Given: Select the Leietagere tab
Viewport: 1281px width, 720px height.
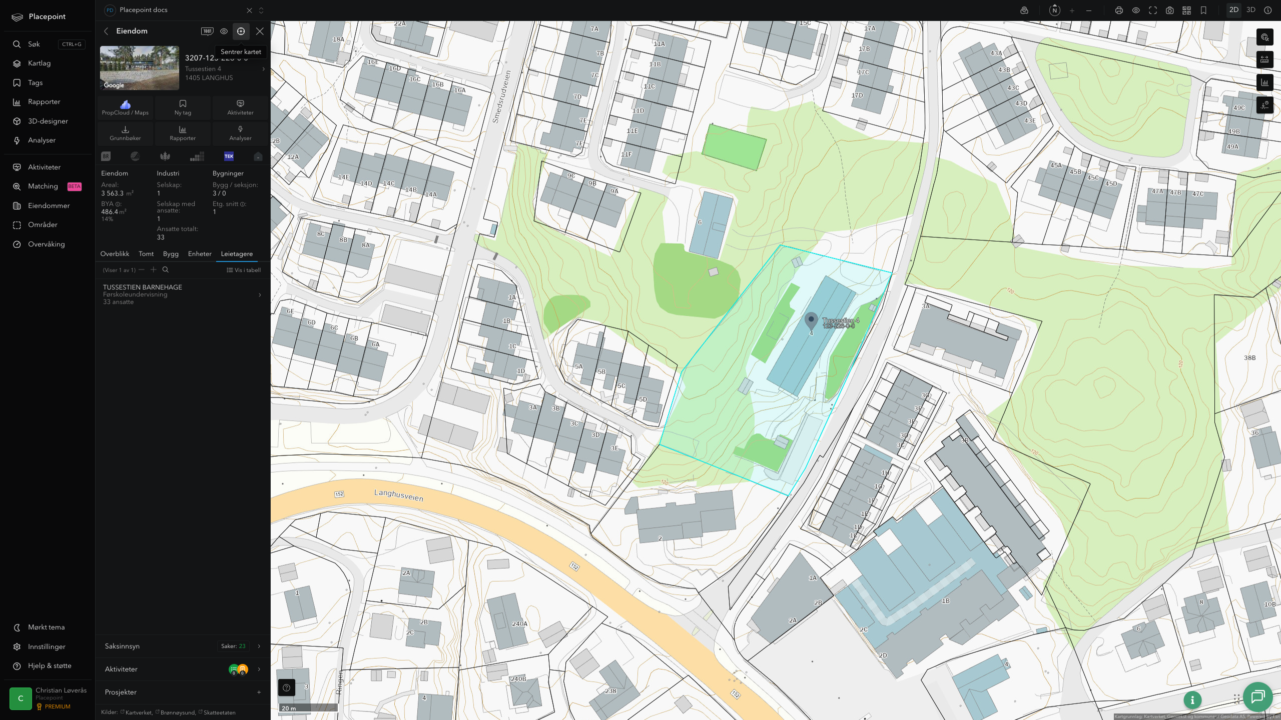Looking at the screenshot, I should click(237, 254).
